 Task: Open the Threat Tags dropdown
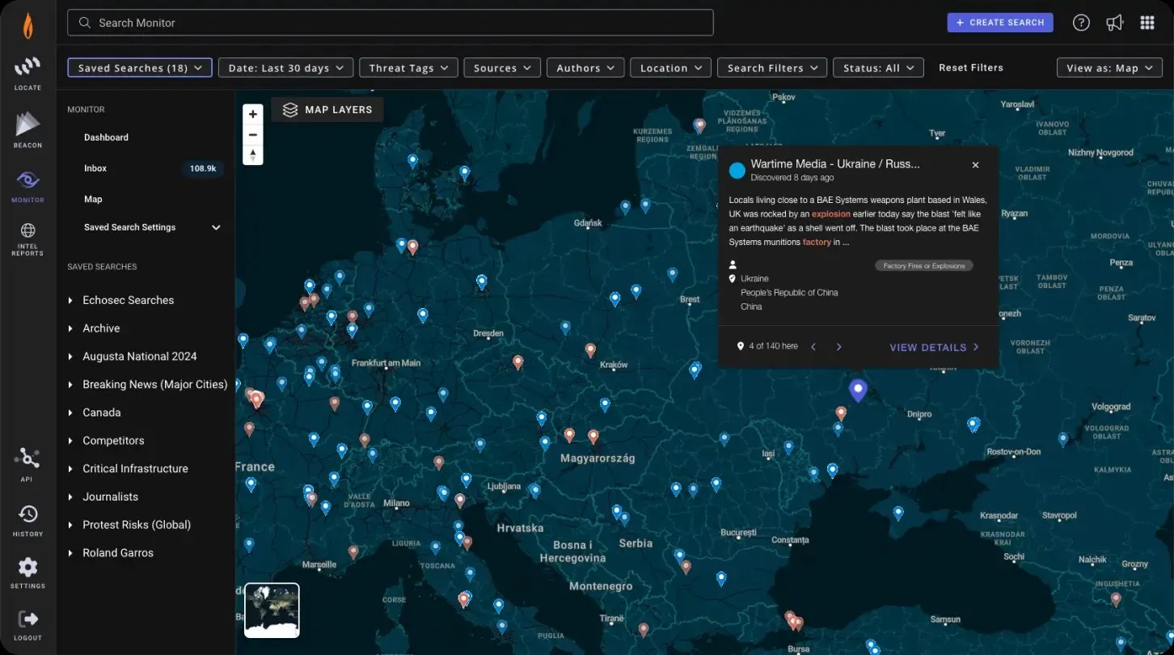(x=408, y=68)
